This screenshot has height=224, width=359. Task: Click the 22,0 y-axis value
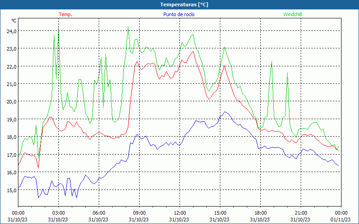(x=12, y=66)
